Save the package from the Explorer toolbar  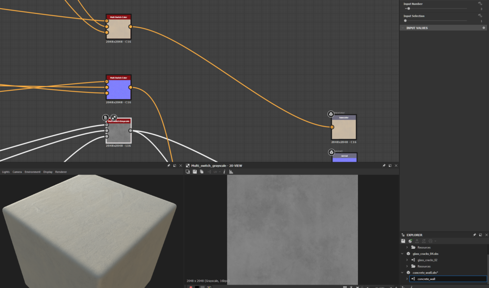tap(403, 241)
